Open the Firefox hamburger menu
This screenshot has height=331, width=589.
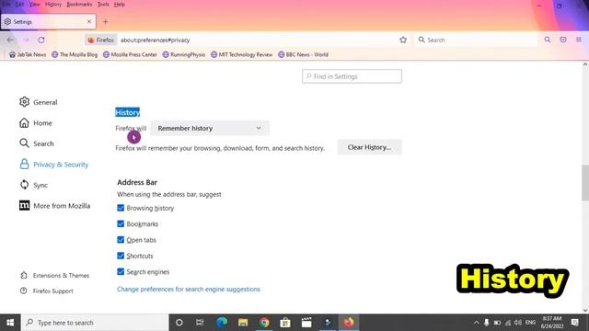click(579, 40)
